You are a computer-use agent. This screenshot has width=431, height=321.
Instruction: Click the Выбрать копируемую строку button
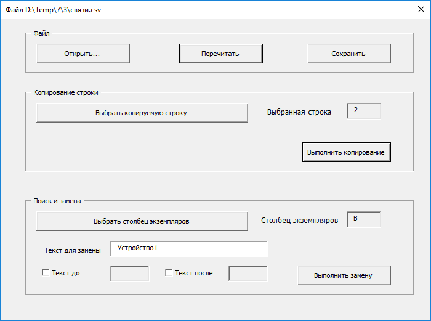[142, 113]
